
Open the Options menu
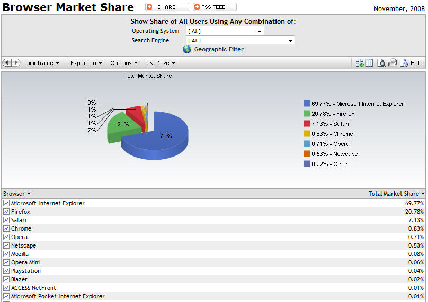124,63
